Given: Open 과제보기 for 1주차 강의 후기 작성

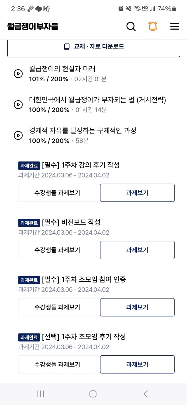Looking at the screenshot, I should 137,193.
